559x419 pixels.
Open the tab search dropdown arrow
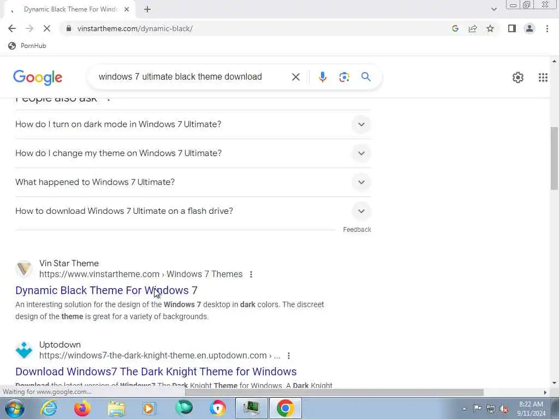[x=493, y=9]
